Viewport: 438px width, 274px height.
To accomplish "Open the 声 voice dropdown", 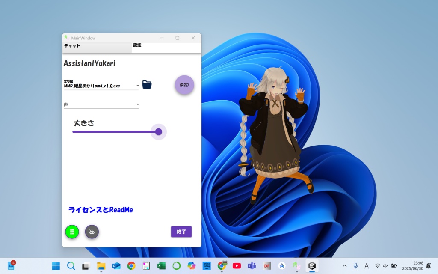I will (x=101, y=104).
